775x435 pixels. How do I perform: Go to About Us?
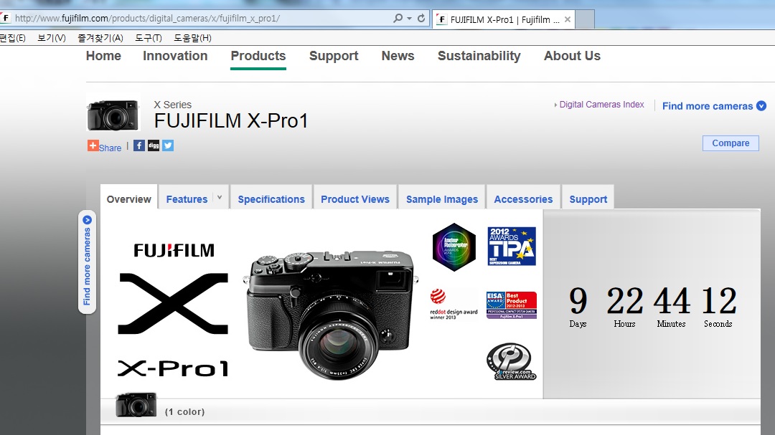point(573,56)
